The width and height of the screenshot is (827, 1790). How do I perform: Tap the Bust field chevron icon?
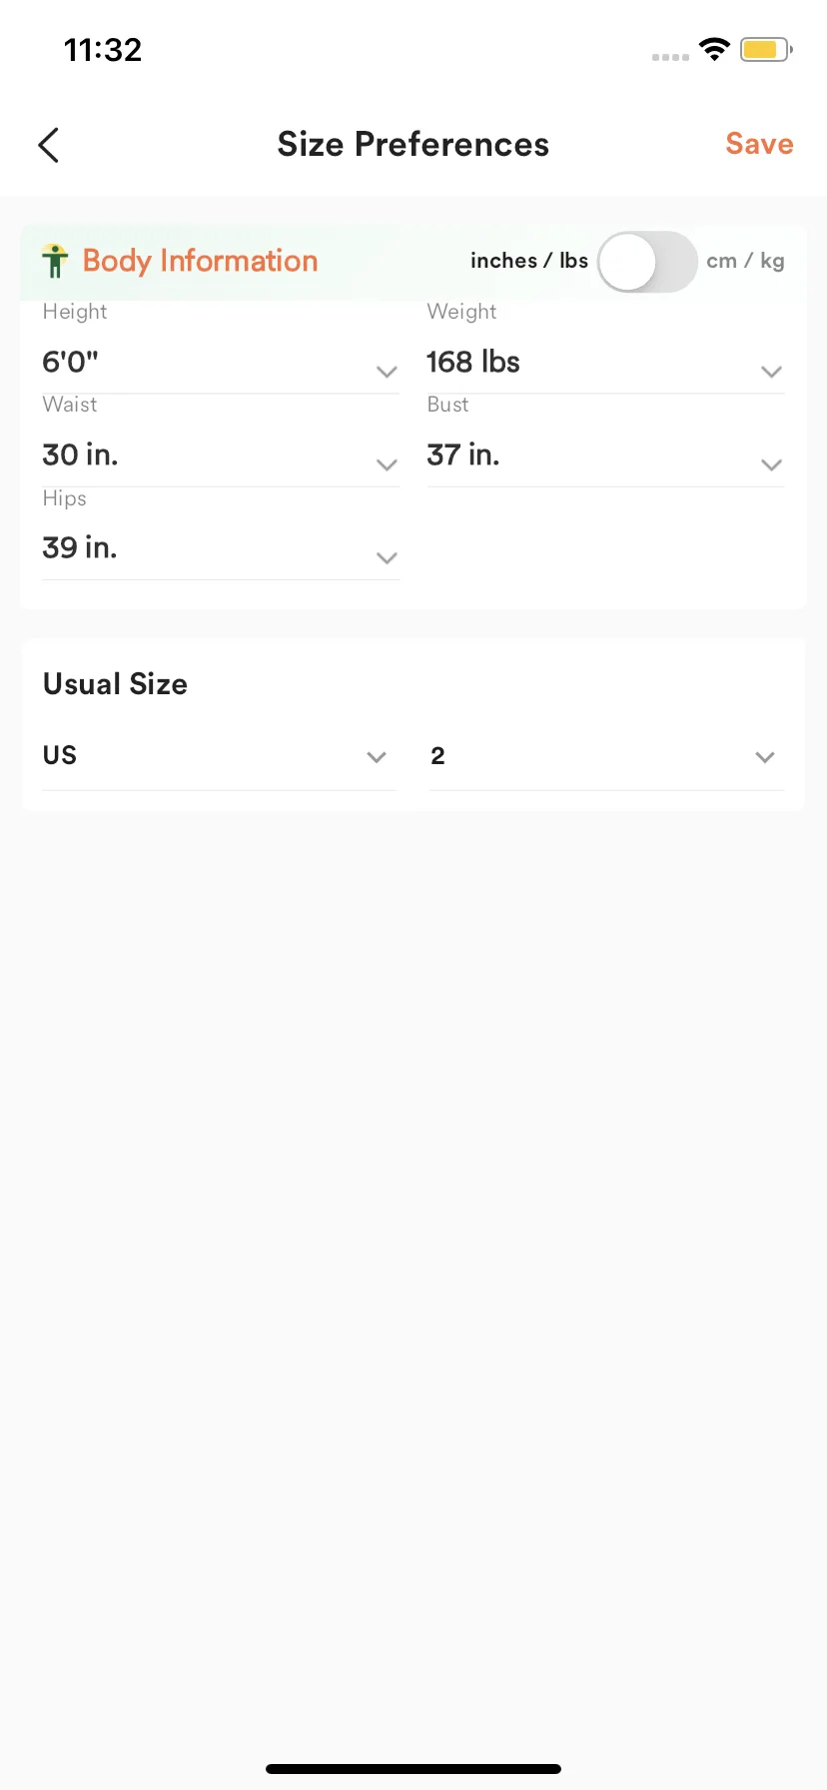771,464
